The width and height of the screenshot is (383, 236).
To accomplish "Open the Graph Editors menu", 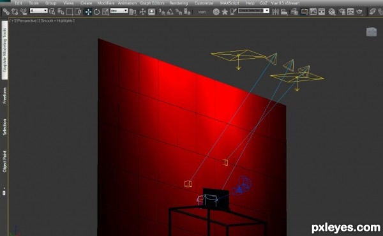I will pyautogui.click(x=152, y=3).
